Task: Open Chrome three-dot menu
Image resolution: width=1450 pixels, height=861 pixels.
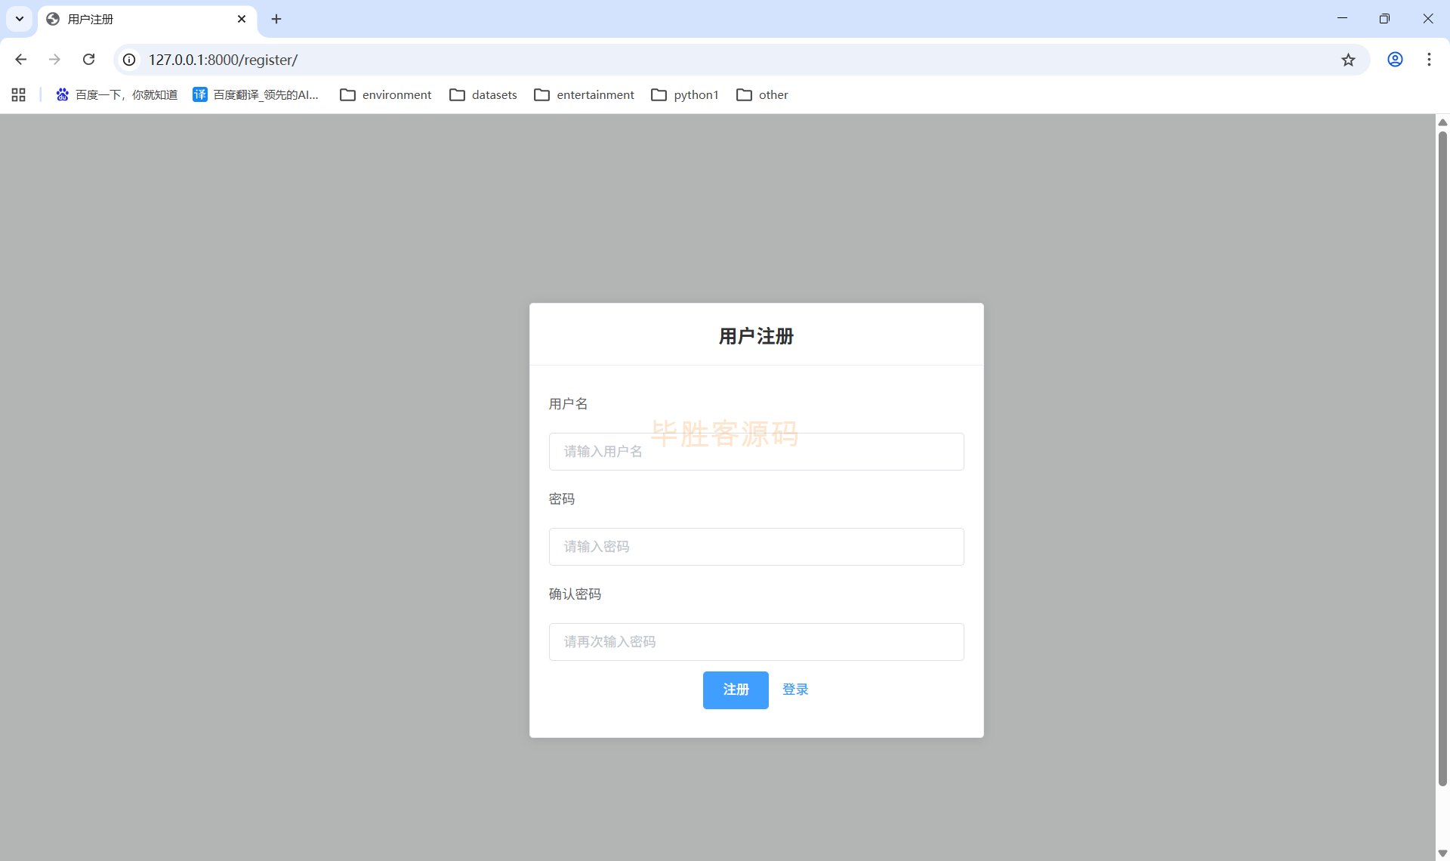Action: [1429, 60]
